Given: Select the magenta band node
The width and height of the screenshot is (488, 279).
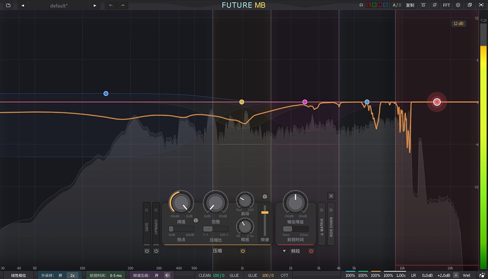Looking at the screenshot, I should (305, 102).
